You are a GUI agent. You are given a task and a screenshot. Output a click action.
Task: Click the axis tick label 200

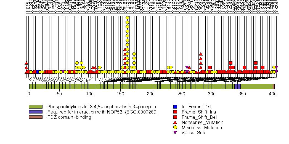[x=151, y=94]
